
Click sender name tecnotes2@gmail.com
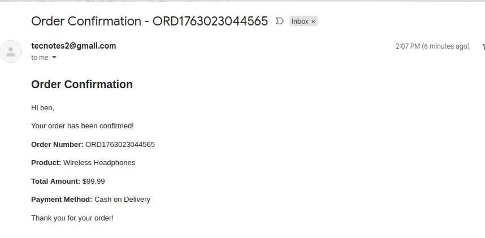(x=73, y=46)
